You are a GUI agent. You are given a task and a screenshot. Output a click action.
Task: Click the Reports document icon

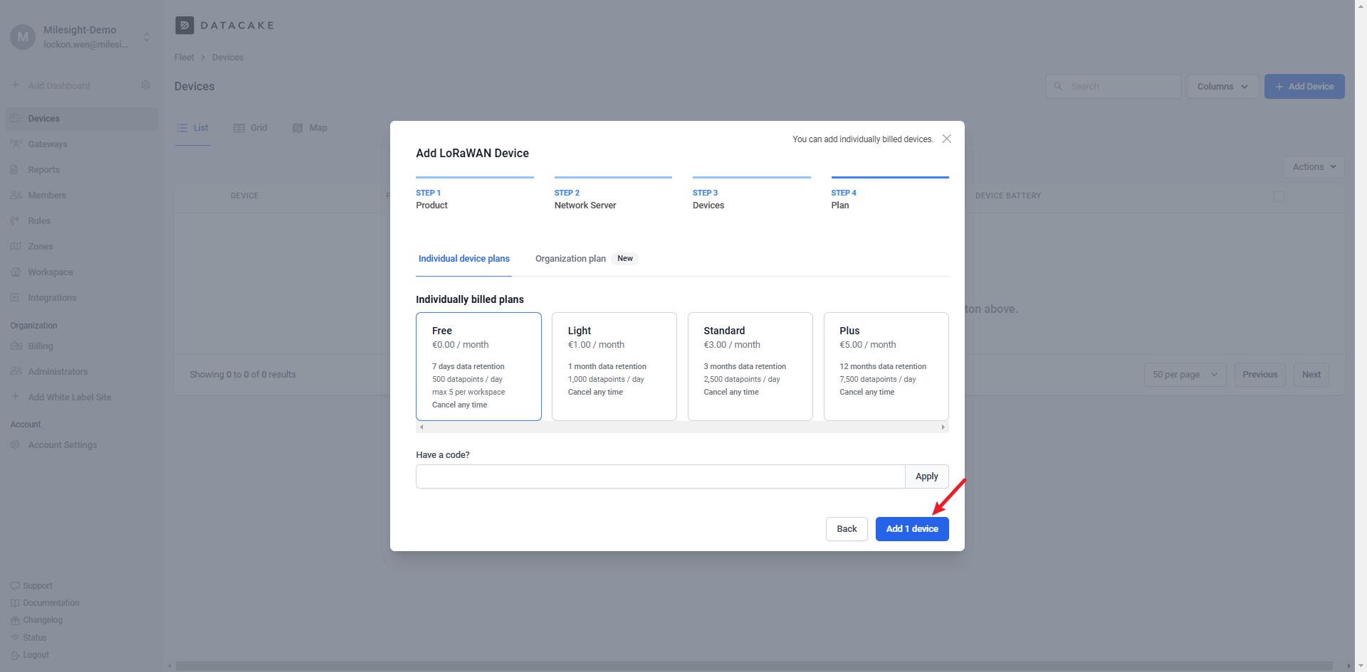[x=15, y=169]
